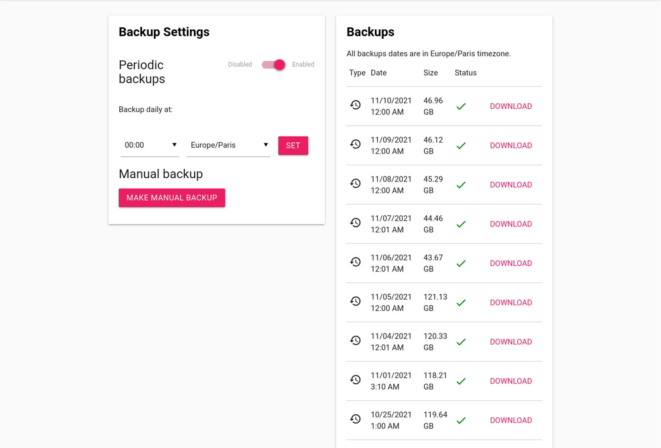Click the Enabled label beside the switch

pyautogui.click(x=303, y=64)
